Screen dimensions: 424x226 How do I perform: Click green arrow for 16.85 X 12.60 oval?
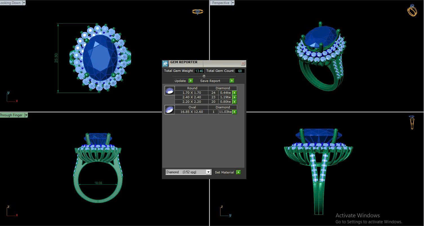[235, 112]
